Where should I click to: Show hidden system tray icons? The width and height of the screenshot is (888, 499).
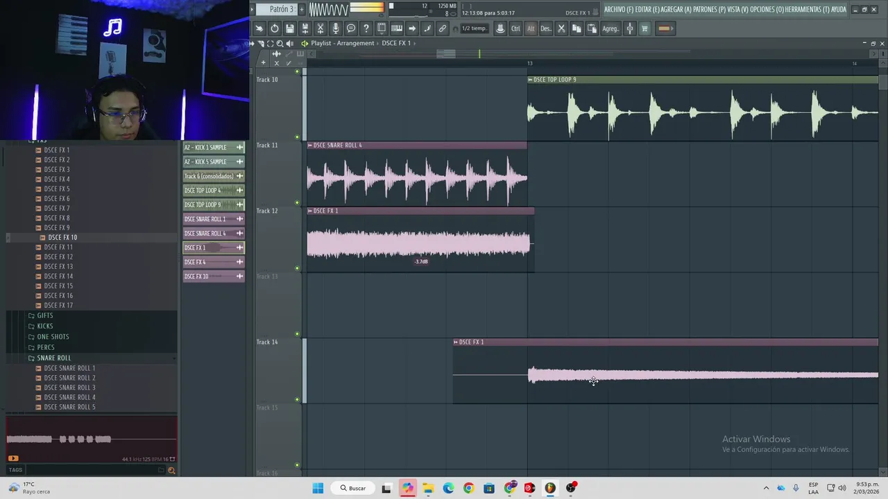coord(766,488)
